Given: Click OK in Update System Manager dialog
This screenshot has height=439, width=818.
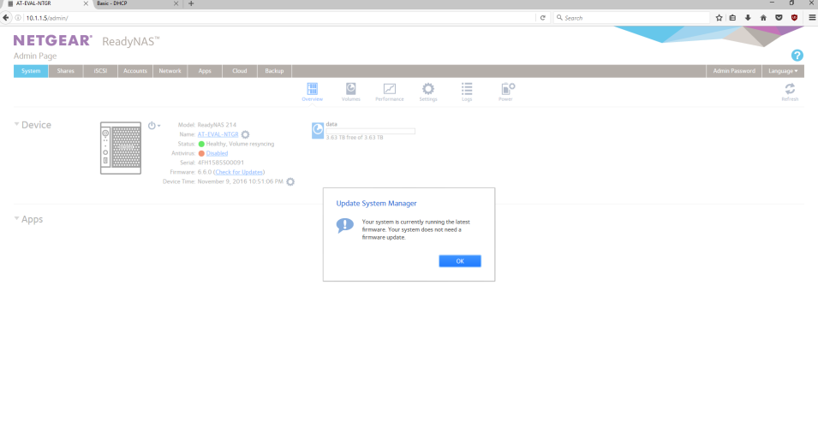Looking at the screenshot, I should [x=460, y=261].
